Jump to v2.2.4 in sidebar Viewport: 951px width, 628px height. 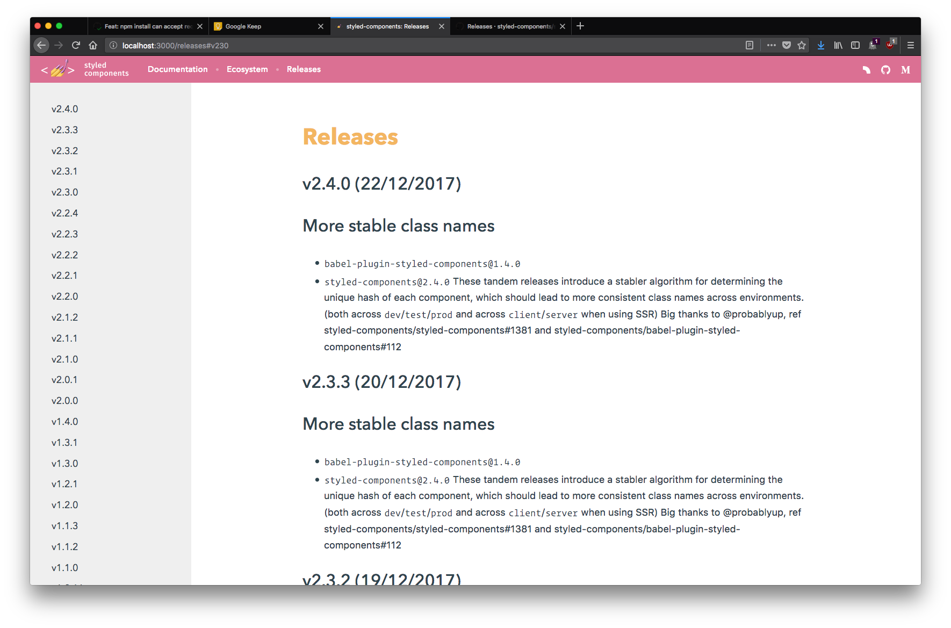coord(64,213)
